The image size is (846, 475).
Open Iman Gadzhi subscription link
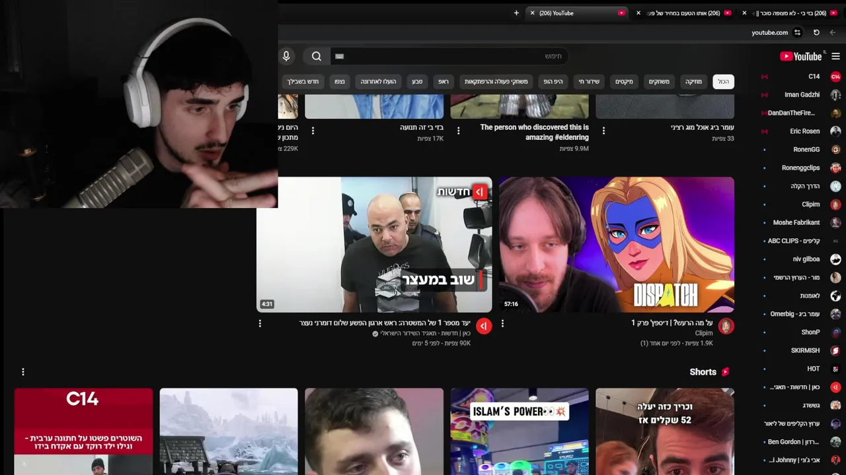pos(802,94)
